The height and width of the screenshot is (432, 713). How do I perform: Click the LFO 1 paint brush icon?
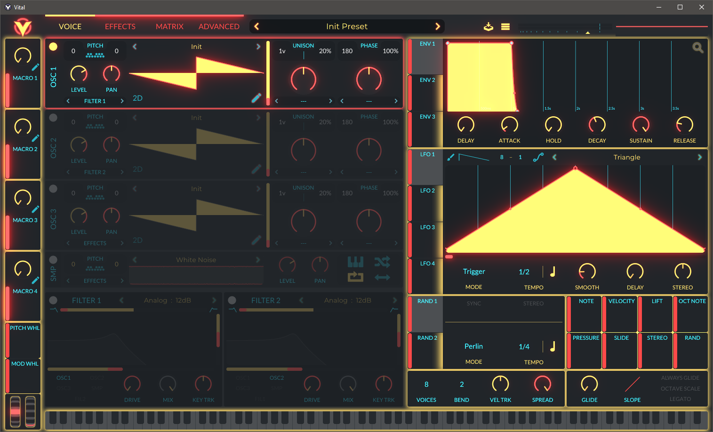coord(450,157)
